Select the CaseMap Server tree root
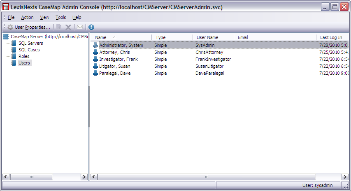 (x=49, y=37)
